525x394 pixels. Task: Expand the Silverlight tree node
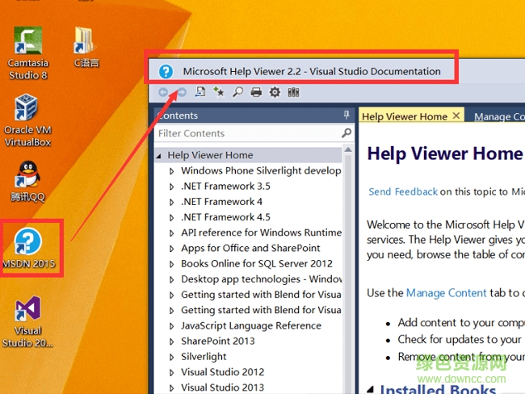pyautogui.click(x=172, y=357)
